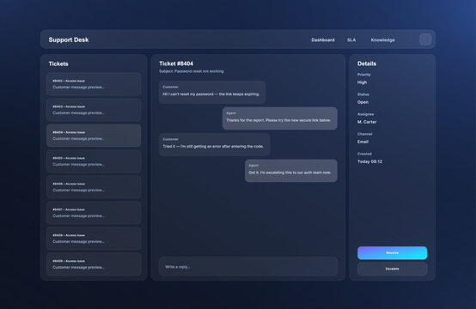
Task: Click the Email channel value
Action: tap(363, 142)
